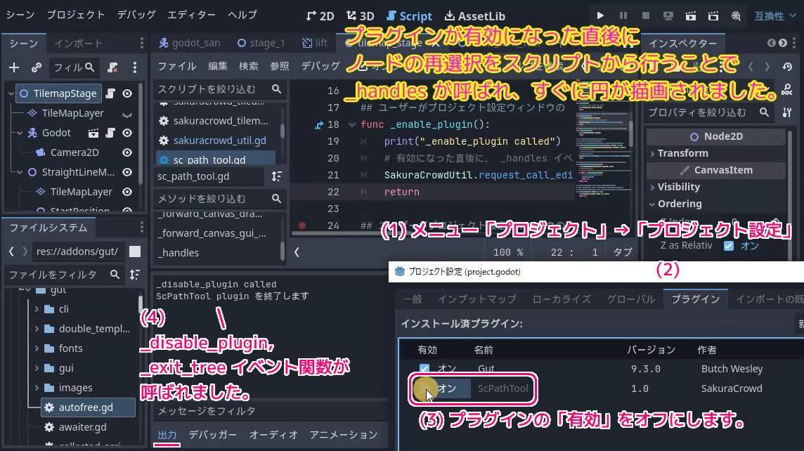Stop the running project
Viewport: 804px width, 451px height.
coord(646,16)
